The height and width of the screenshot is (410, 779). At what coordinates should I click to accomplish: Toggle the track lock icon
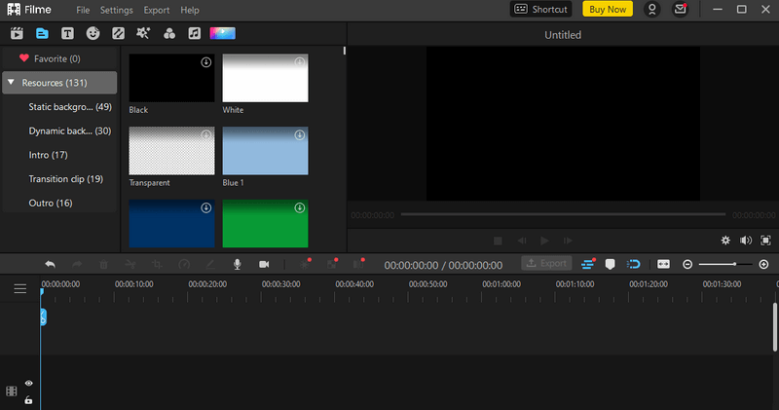[x=29, y=399]
